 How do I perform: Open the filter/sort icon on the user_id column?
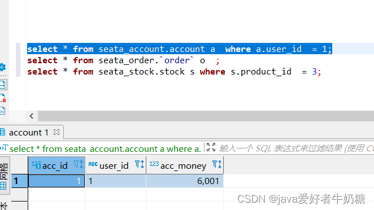tap(140, 164)
